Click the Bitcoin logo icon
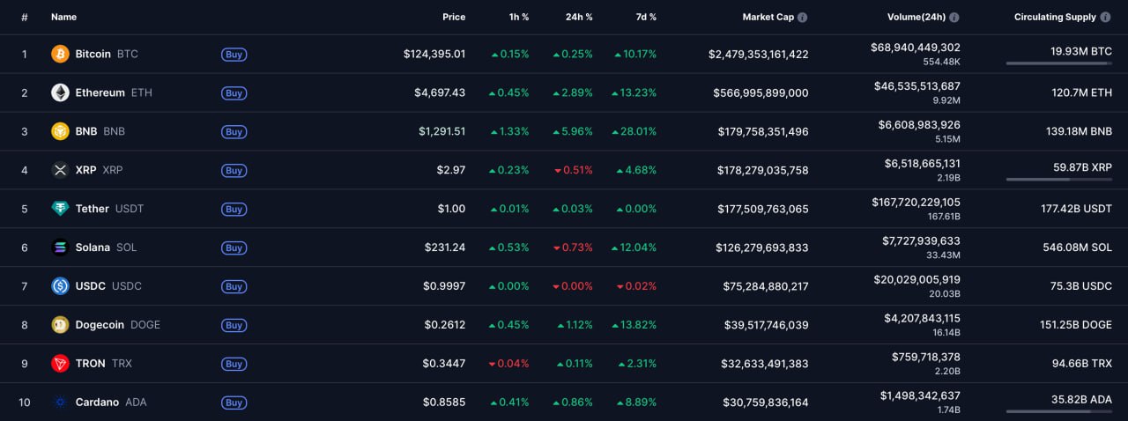The image size is (1128, 421). (x=60, y=54)
